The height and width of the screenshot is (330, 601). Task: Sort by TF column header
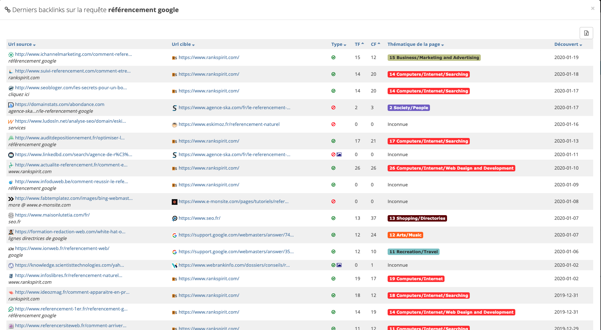point(359,44)
